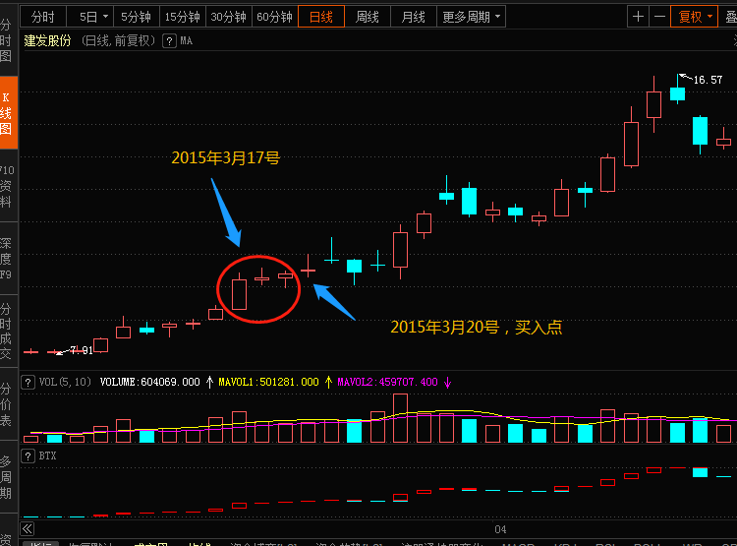Screen dimensions: 737x546
Task: Click the plus zoom-in chart button
Action: (638, 17)
